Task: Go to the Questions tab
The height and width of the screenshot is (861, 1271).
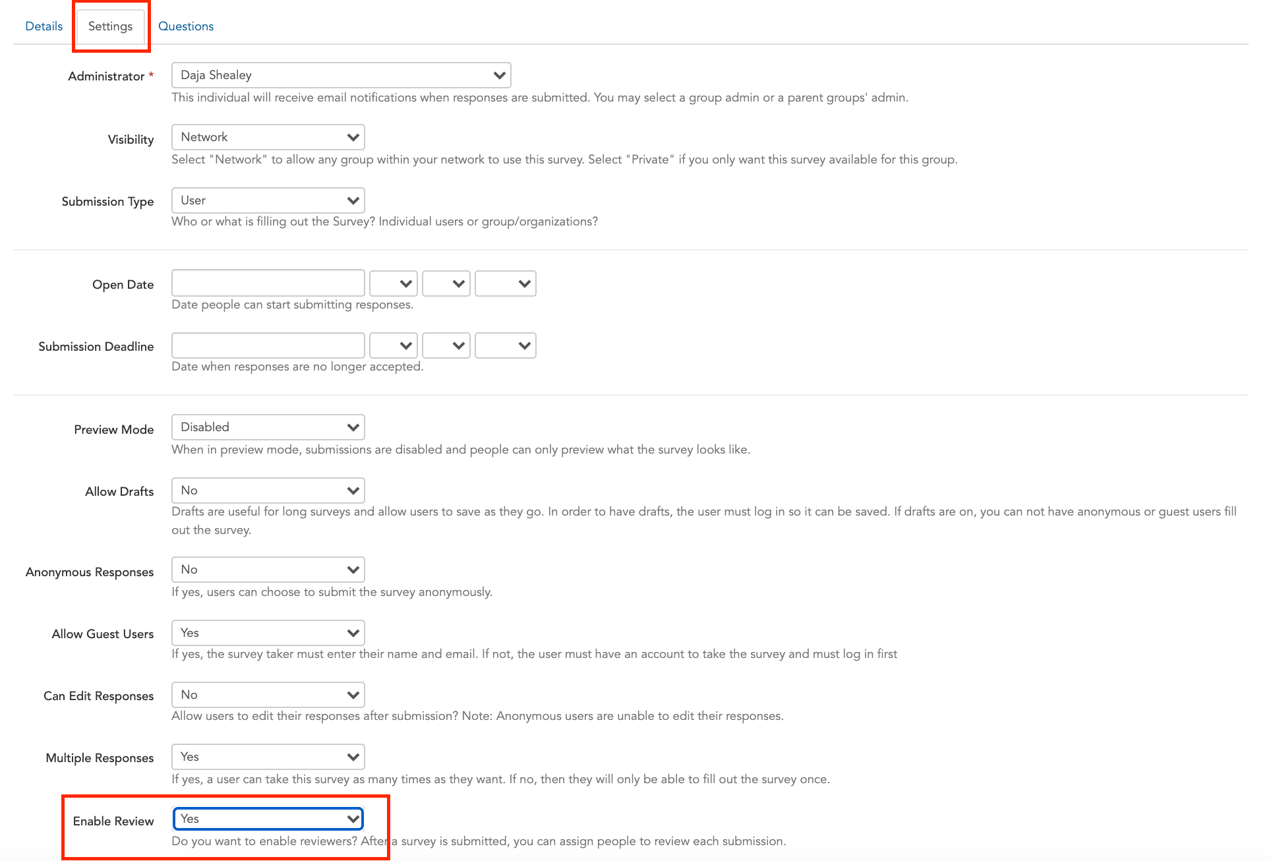Action: pyautogui.click(x=186, y=26)
